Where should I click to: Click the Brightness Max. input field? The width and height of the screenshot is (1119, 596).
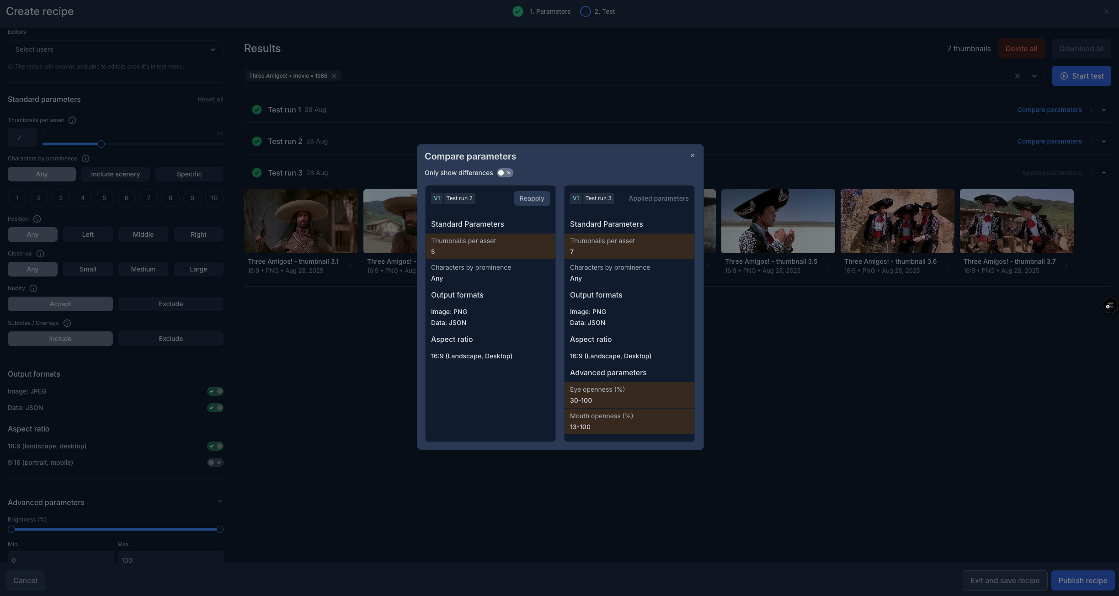pyautogui.click(x=171, y=557)
